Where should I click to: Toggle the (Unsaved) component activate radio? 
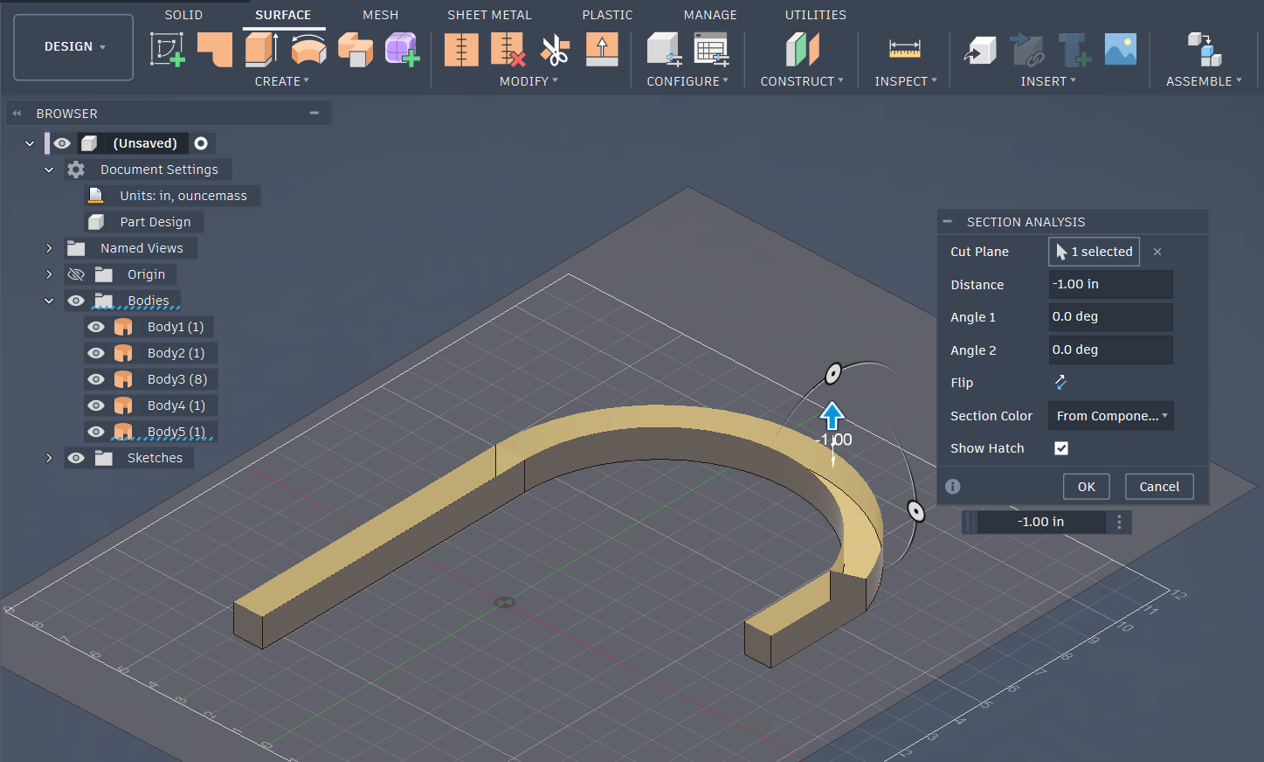coord(201,143)
